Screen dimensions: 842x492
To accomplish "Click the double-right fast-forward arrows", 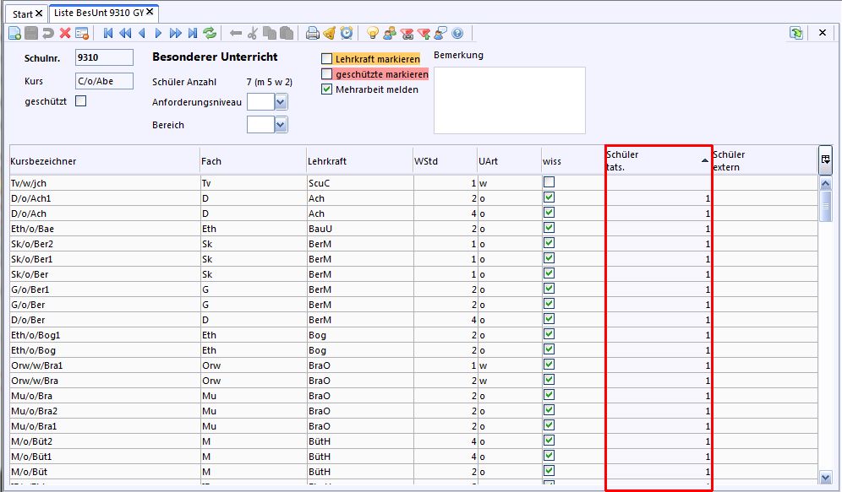I will [175, 33].
